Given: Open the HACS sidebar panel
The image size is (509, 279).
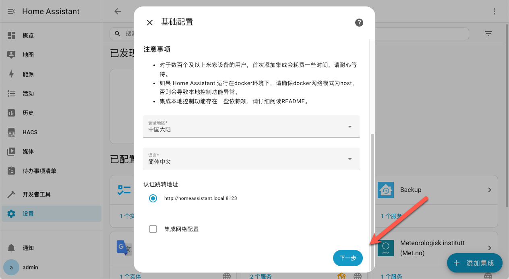Looking at the screenshot, I should tap(28, 132).
